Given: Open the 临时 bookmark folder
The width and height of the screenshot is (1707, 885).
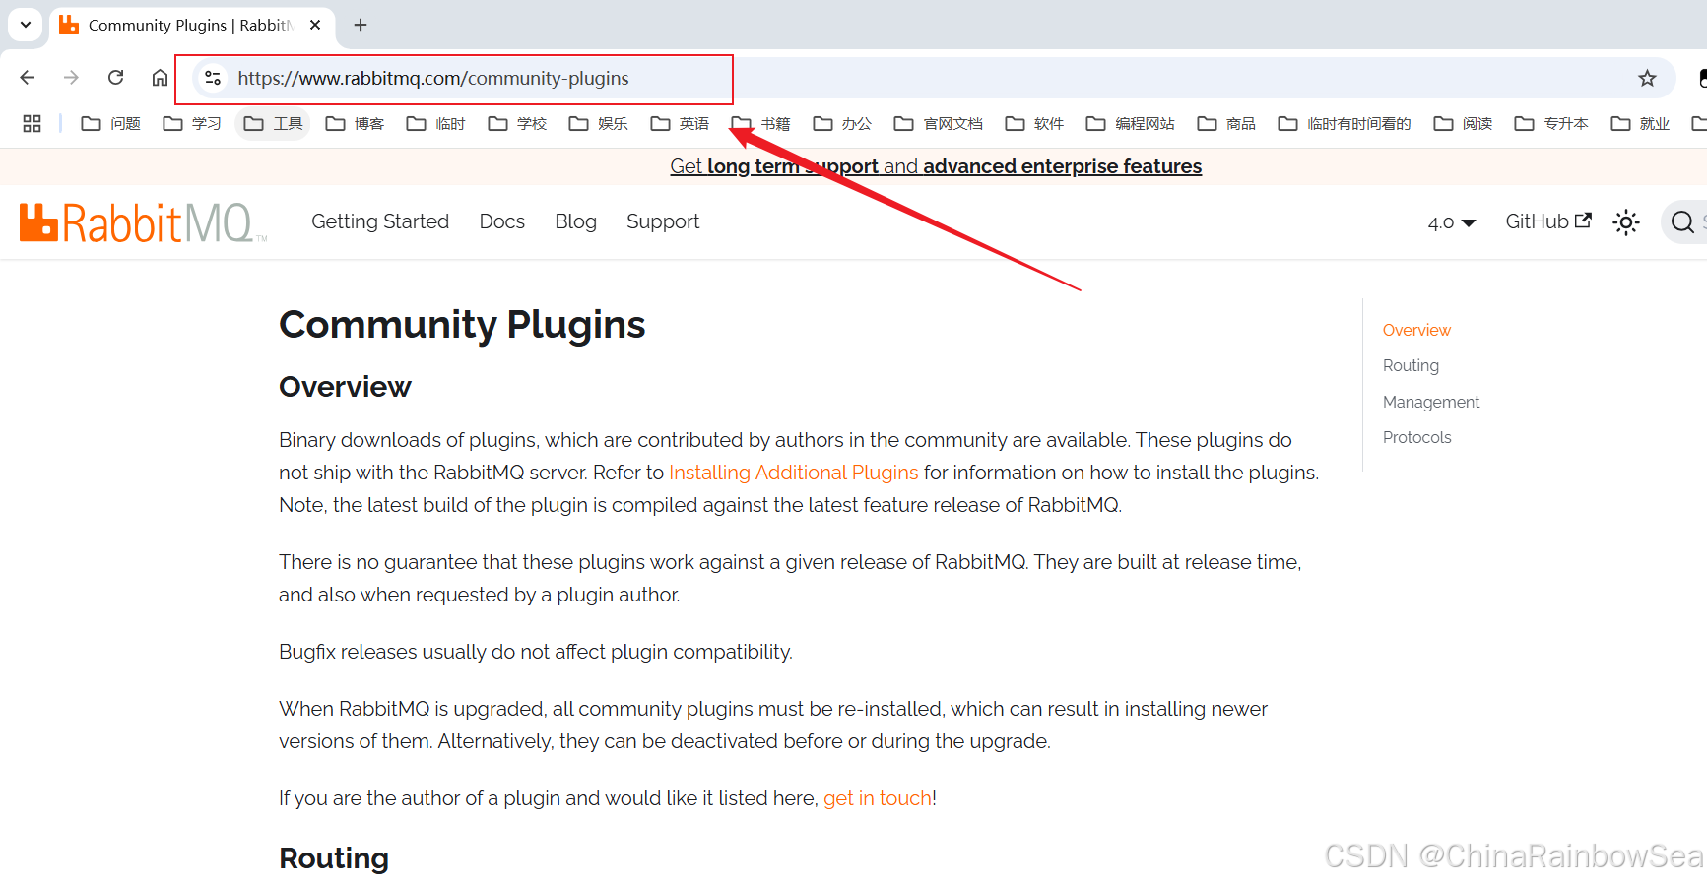Looking at the screenshot, I should [x=435, y=123].
